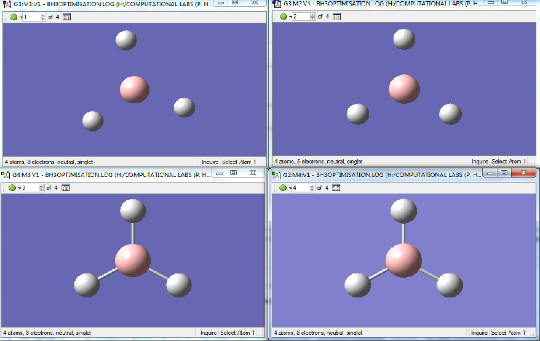The width and height of the screenshot is (540, 341).
Task: Click 'Inquire' in G3:M2:V1 status bar
Action: 480,162
